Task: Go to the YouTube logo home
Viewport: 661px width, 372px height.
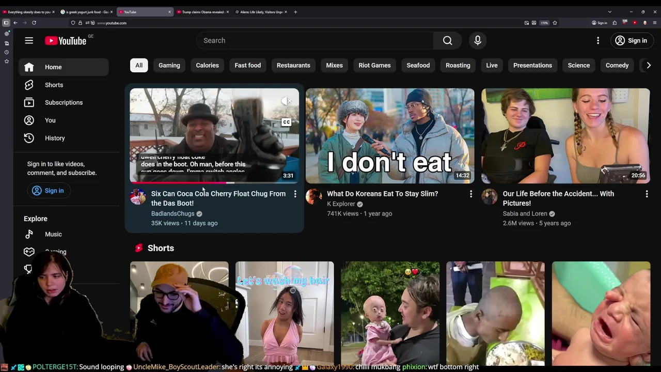Action: (66, 41)
